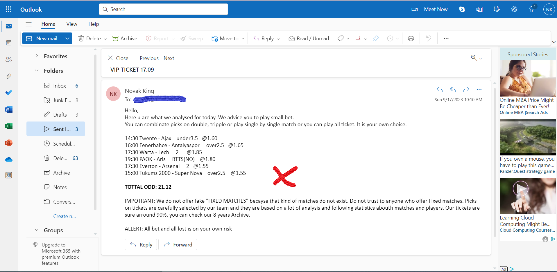557x272 pixels.
Task: Expand the Favorites section
Action: [37, 56]
